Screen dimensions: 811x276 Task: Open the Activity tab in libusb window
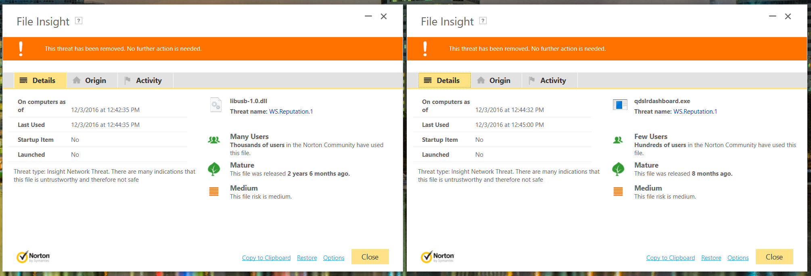146,81
